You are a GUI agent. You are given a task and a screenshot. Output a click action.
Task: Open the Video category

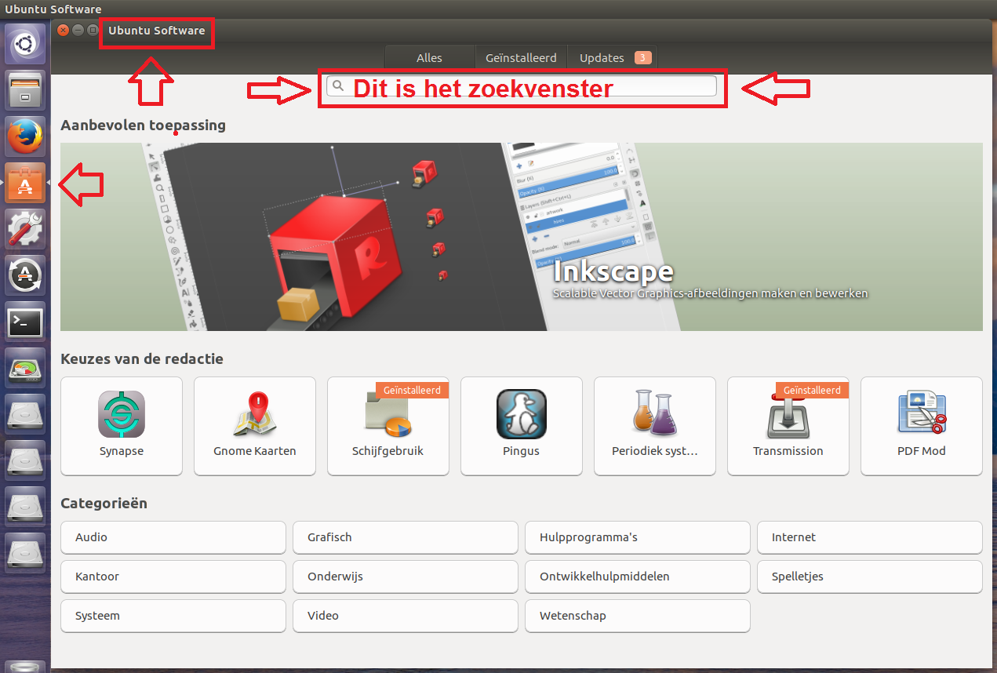click(x=406, y=616)
